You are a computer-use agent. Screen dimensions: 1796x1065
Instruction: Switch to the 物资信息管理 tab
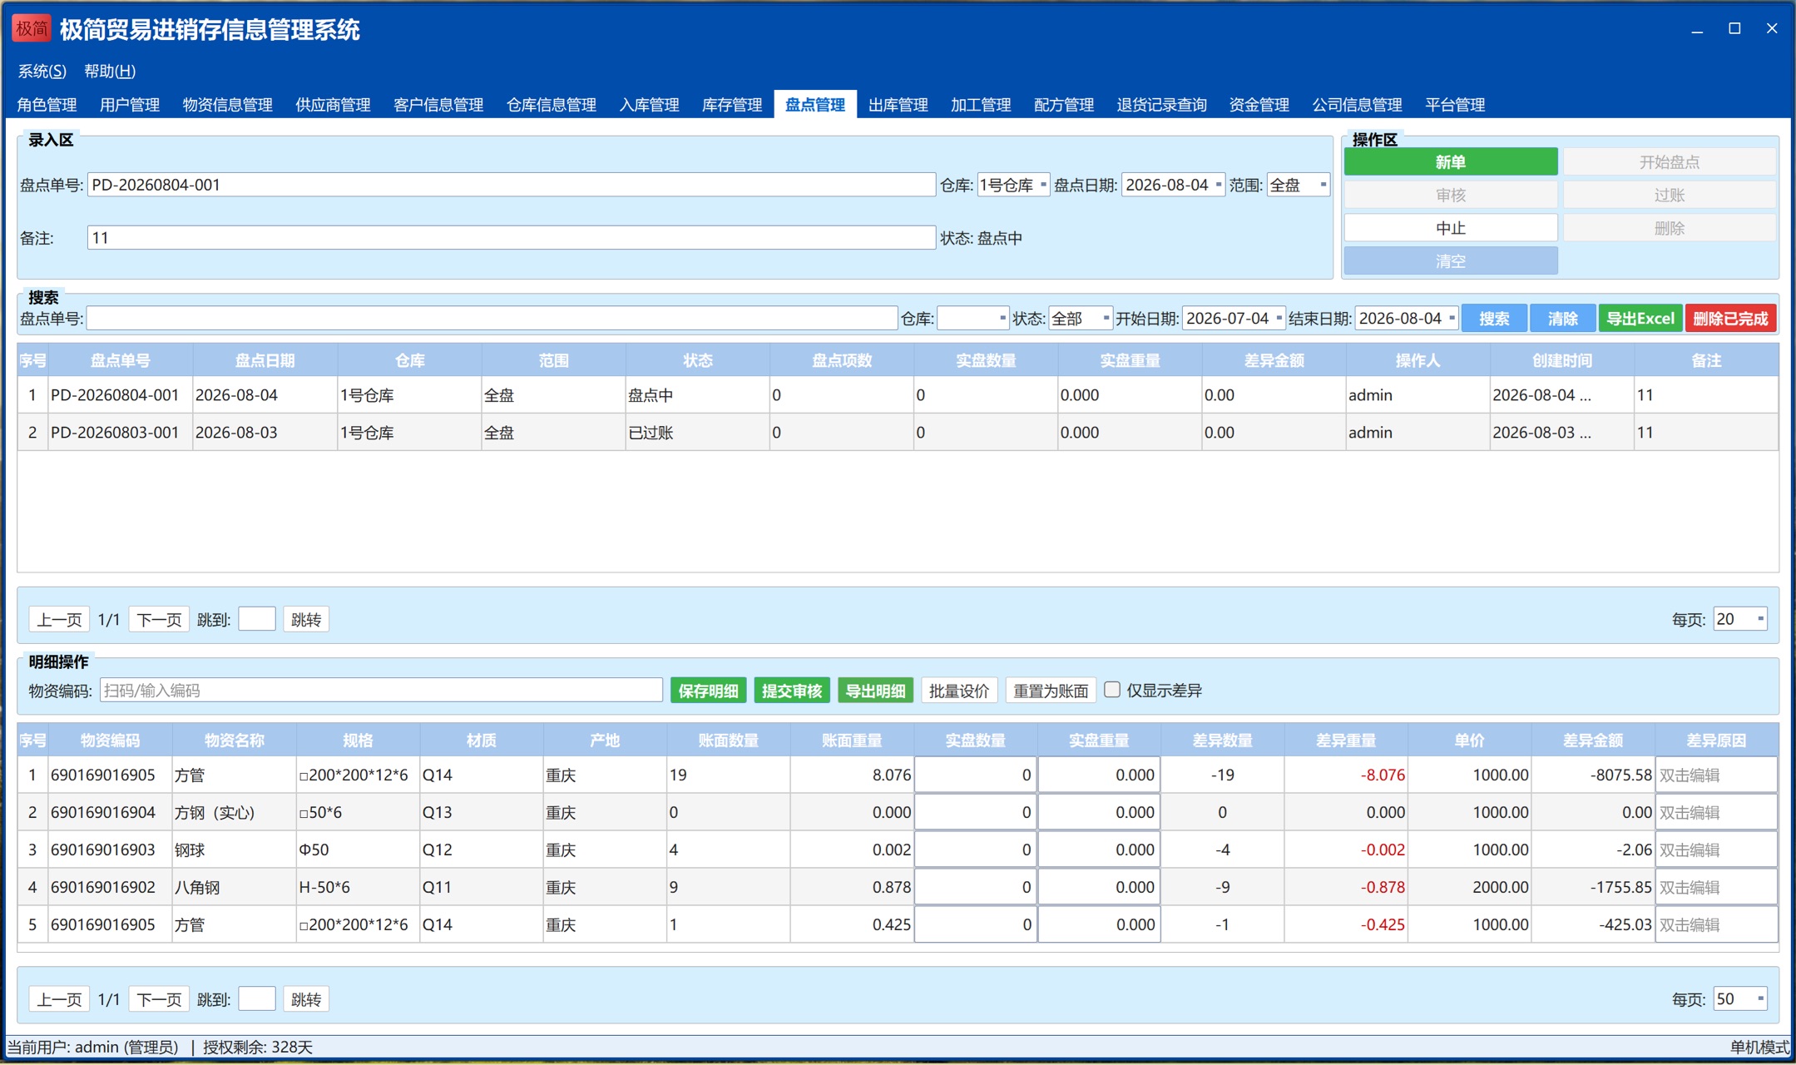(228, 105)
